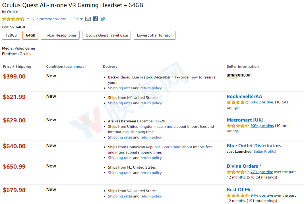Open Learn more about Condition

click(75, 67)
